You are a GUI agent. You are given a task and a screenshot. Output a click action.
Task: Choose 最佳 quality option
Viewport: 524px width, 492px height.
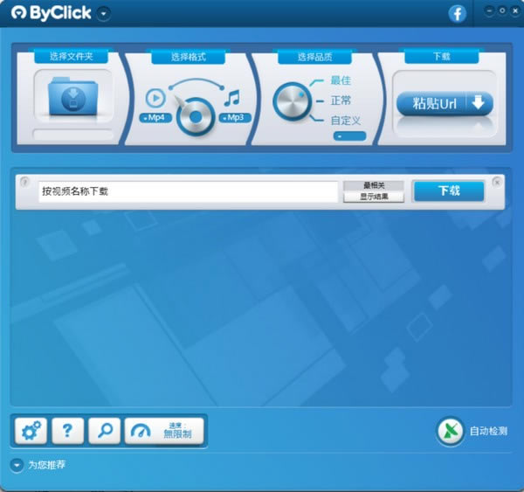pos(341,80)
